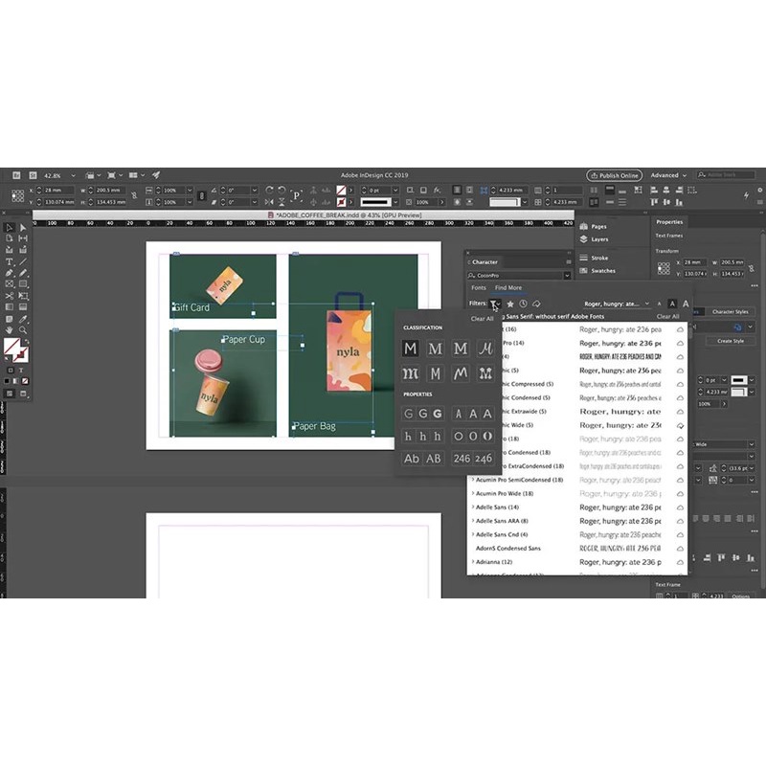Select the Gradient Swatch tool
Screen dimensions: 766x766
point(10,306)
